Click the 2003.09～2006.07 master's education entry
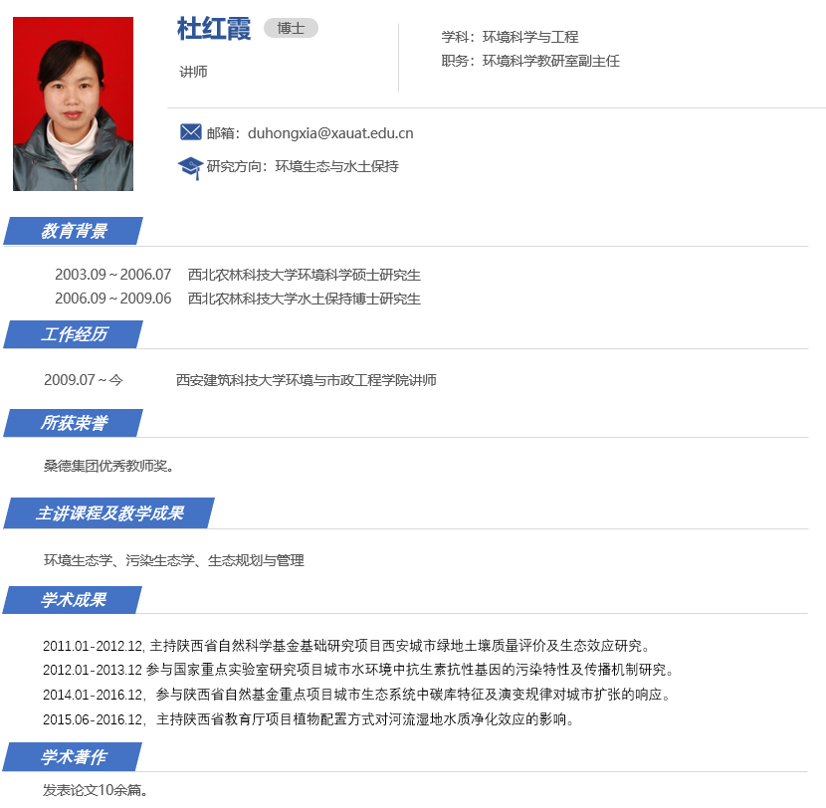The width and height of the screenshot is (826, 808). pyautogui.click(x=237, y=275)
